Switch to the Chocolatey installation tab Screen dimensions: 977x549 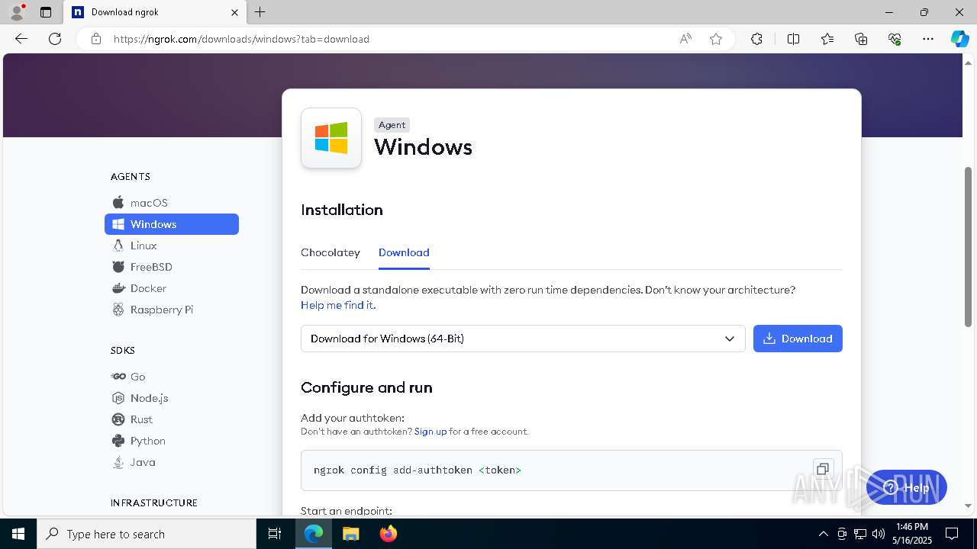pyautogui.click(x=331, y=252)
